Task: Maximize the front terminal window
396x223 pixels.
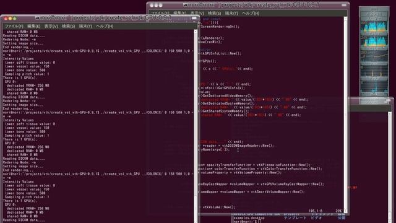Action: coord(14,19)
